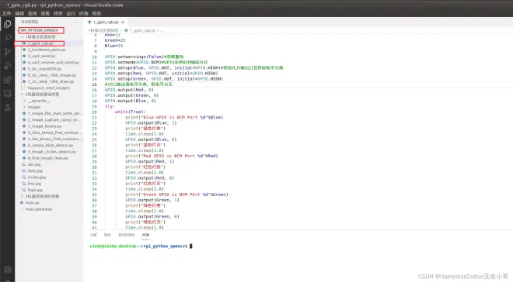
Task: Switch to the 调试控制台 (Debug Console) tab
Action: click(x=126, y=235)
